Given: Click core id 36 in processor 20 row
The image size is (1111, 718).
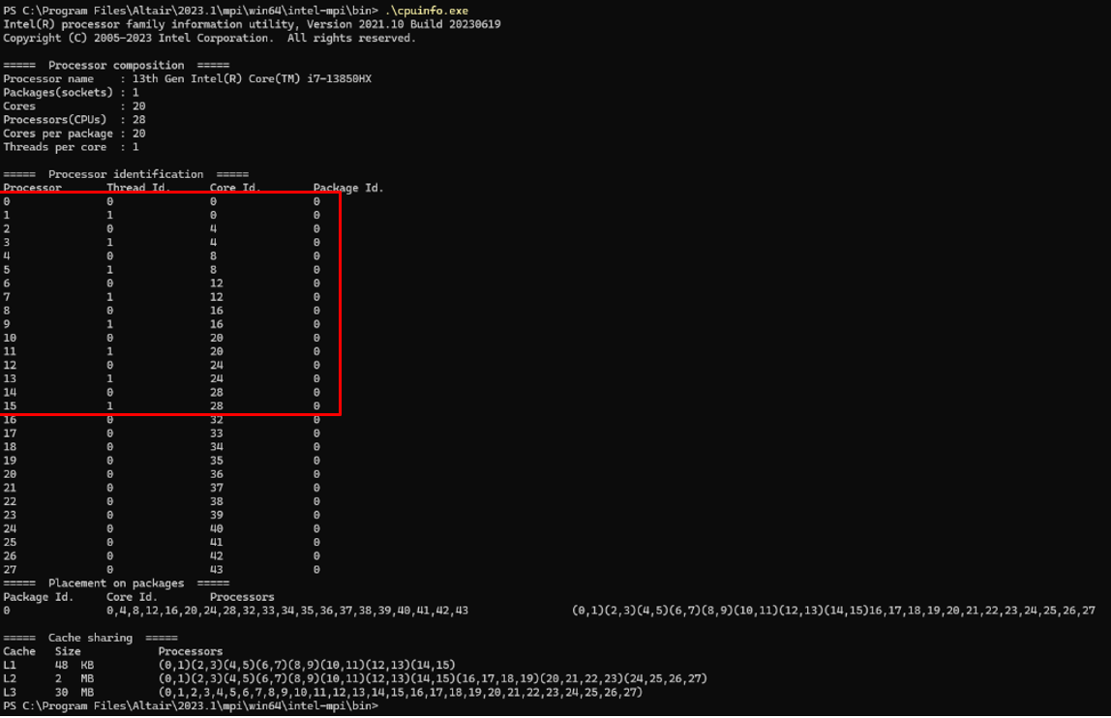Looking at the screenshot, I should tap(216, 474).
